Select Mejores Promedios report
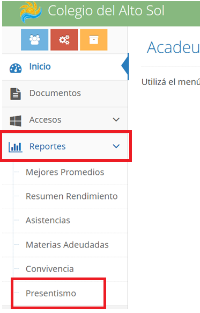This screenshot has width=200, height=313. (x=65, y=172)
